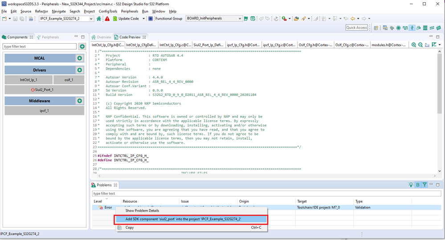Open the IPCF_Example_S32G274_2 project combo box
This screenshot has height=240, width=445.
[66, 18]
